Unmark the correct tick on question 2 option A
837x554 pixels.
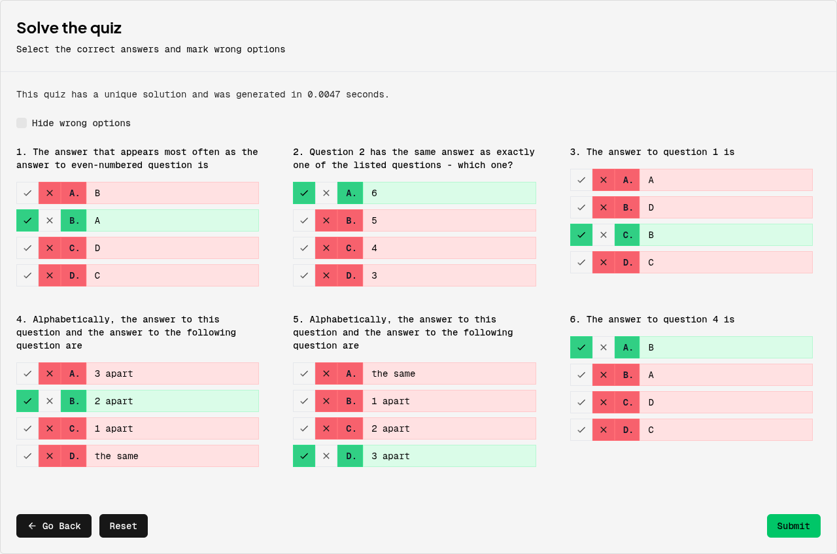click(304, 193)
